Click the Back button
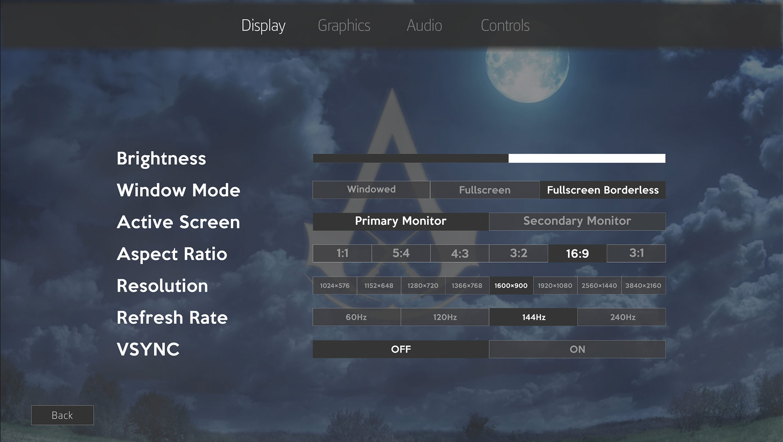The image size is (783, 442). point(62,415)
